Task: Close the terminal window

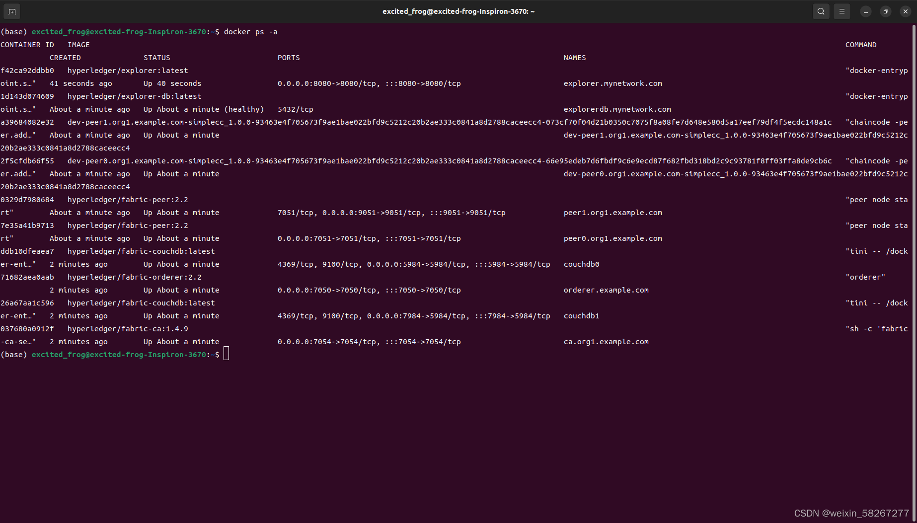Action: coord(906,11)
